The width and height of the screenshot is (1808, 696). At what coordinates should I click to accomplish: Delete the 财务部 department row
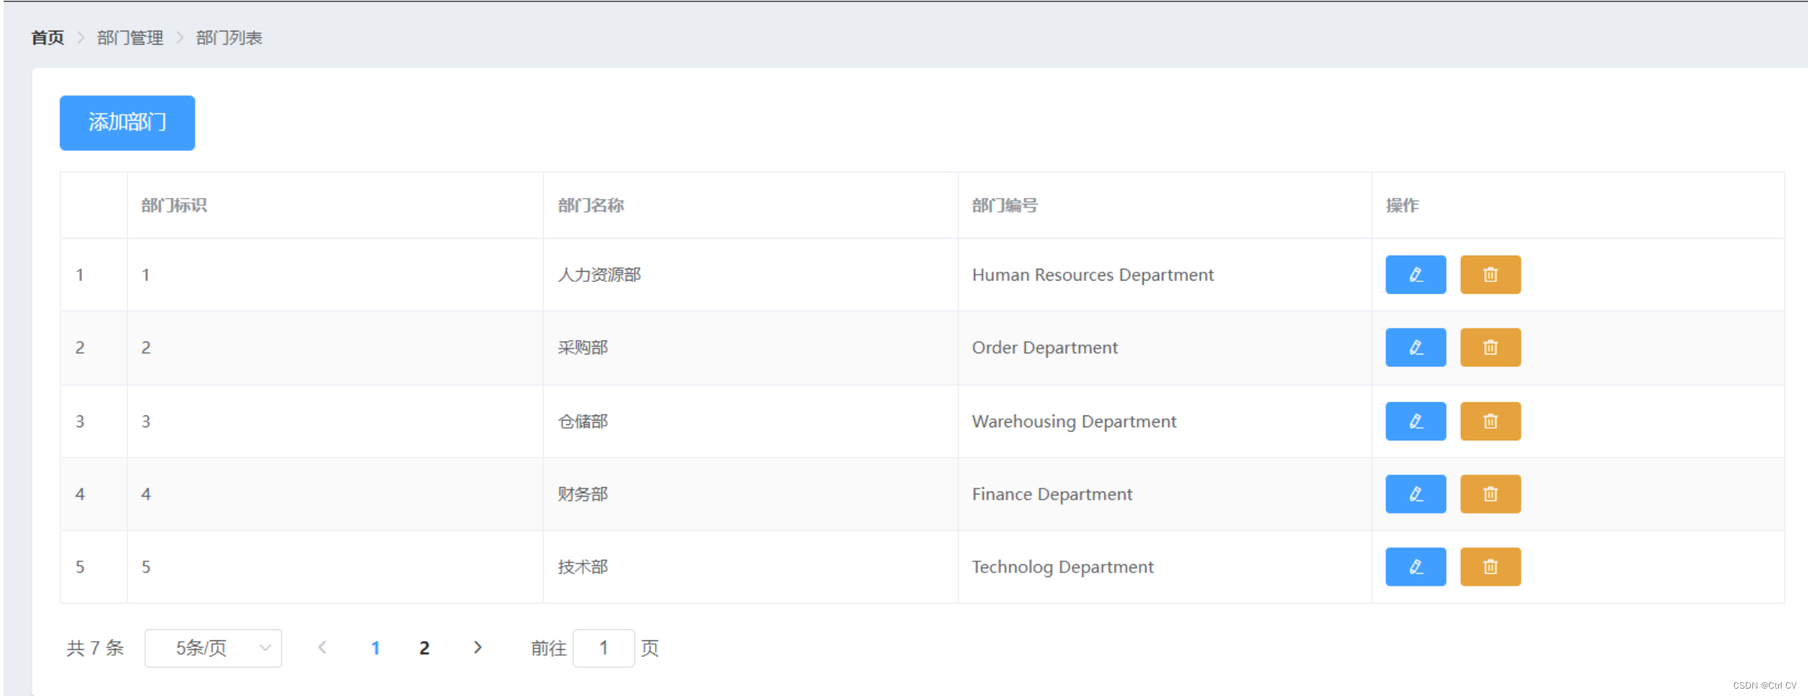1490,494
